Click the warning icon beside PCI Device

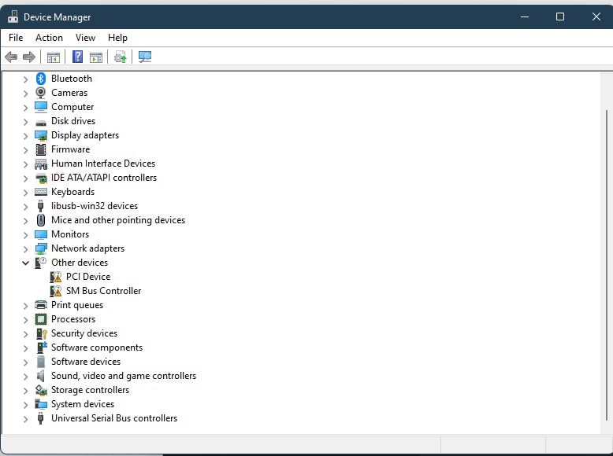[56, 277]
